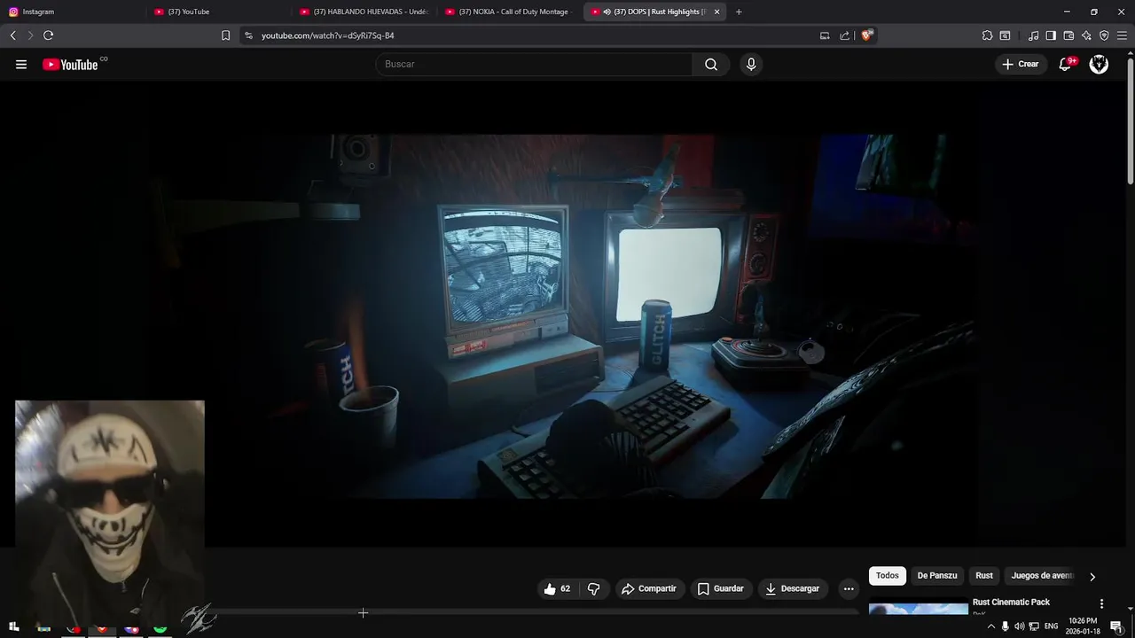This screenshot has height=638, width=1135.
Task: Open the Windows Start menu
Action: point(13,626)
